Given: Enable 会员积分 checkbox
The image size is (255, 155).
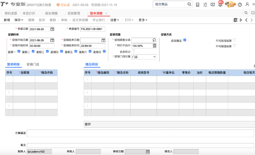Looking at the screenshot, I should (x=134, y=51).
